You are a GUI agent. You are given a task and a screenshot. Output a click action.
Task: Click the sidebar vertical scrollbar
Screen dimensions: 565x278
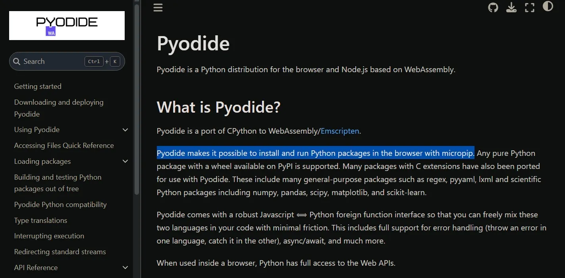pos(137,99)
